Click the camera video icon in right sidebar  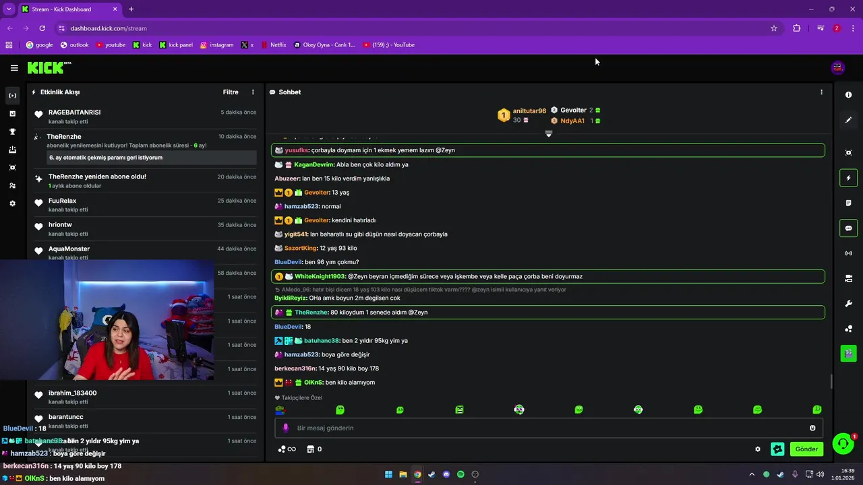[x=848, y=278]
